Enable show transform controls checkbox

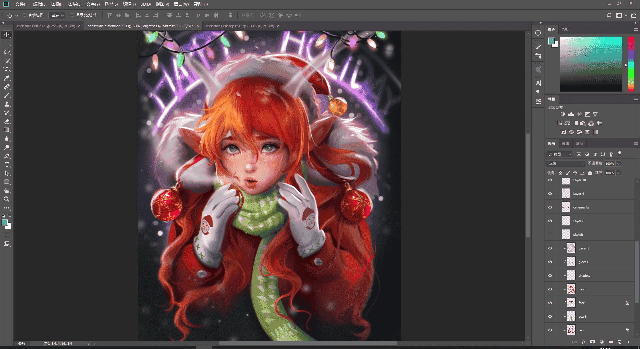(x=72, y=15)
